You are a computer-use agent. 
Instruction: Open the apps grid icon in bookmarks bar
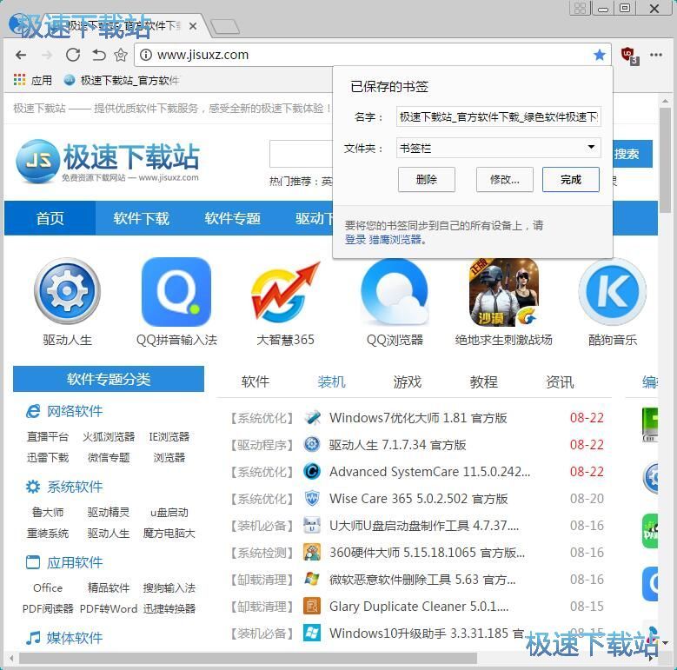(19, 80)
